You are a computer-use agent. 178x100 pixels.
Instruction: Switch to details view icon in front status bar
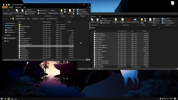tap(87, 60)
